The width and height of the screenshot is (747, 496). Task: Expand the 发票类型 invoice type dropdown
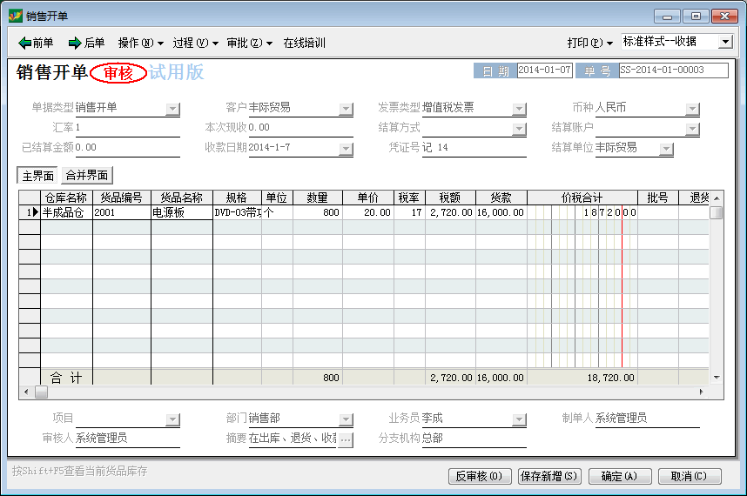519,109
